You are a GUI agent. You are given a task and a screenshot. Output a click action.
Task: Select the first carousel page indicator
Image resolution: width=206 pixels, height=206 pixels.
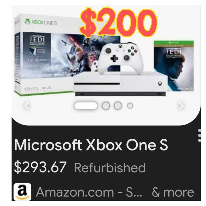[86, 106]
